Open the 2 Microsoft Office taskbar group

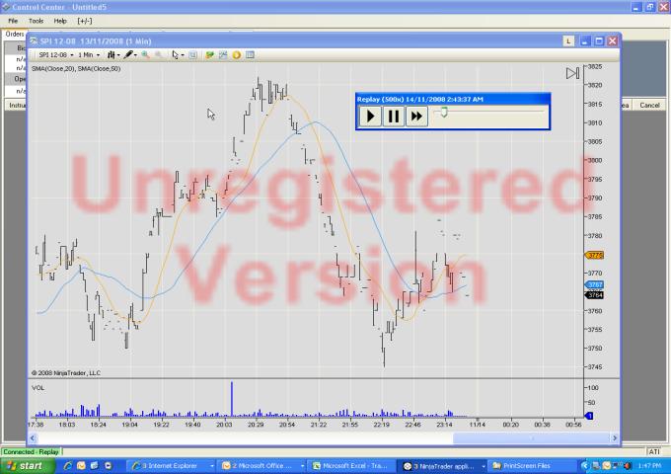click(x=261, y=466)
